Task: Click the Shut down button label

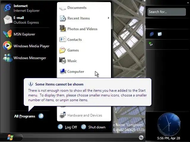Action: click(x=97, y=127)
